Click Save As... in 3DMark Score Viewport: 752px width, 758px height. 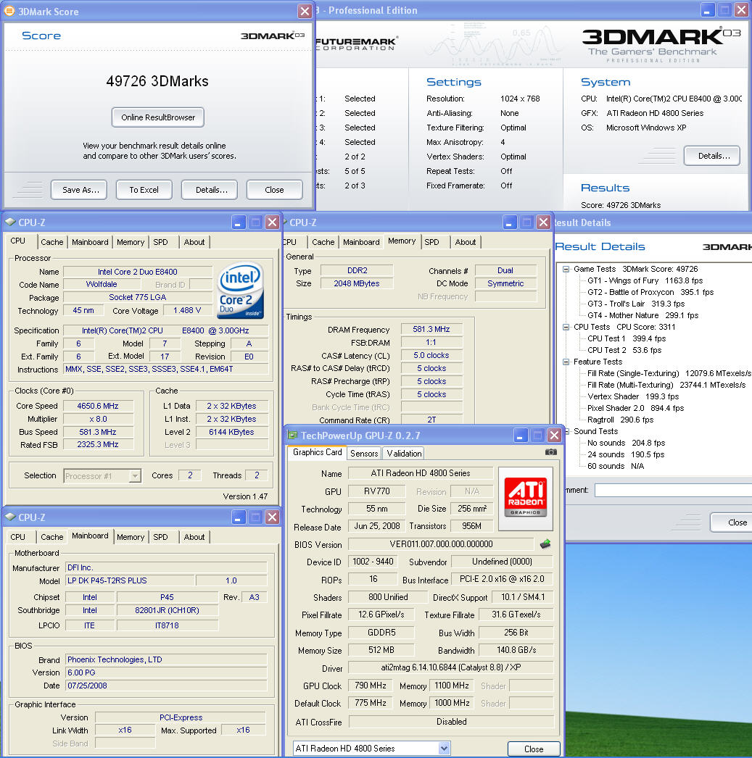pos(80,190)
